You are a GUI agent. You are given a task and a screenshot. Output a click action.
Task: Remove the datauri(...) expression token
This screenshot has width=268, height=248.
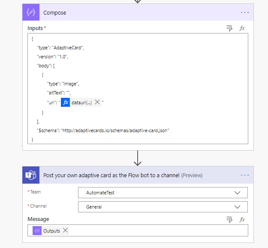[x=97, y=102]
